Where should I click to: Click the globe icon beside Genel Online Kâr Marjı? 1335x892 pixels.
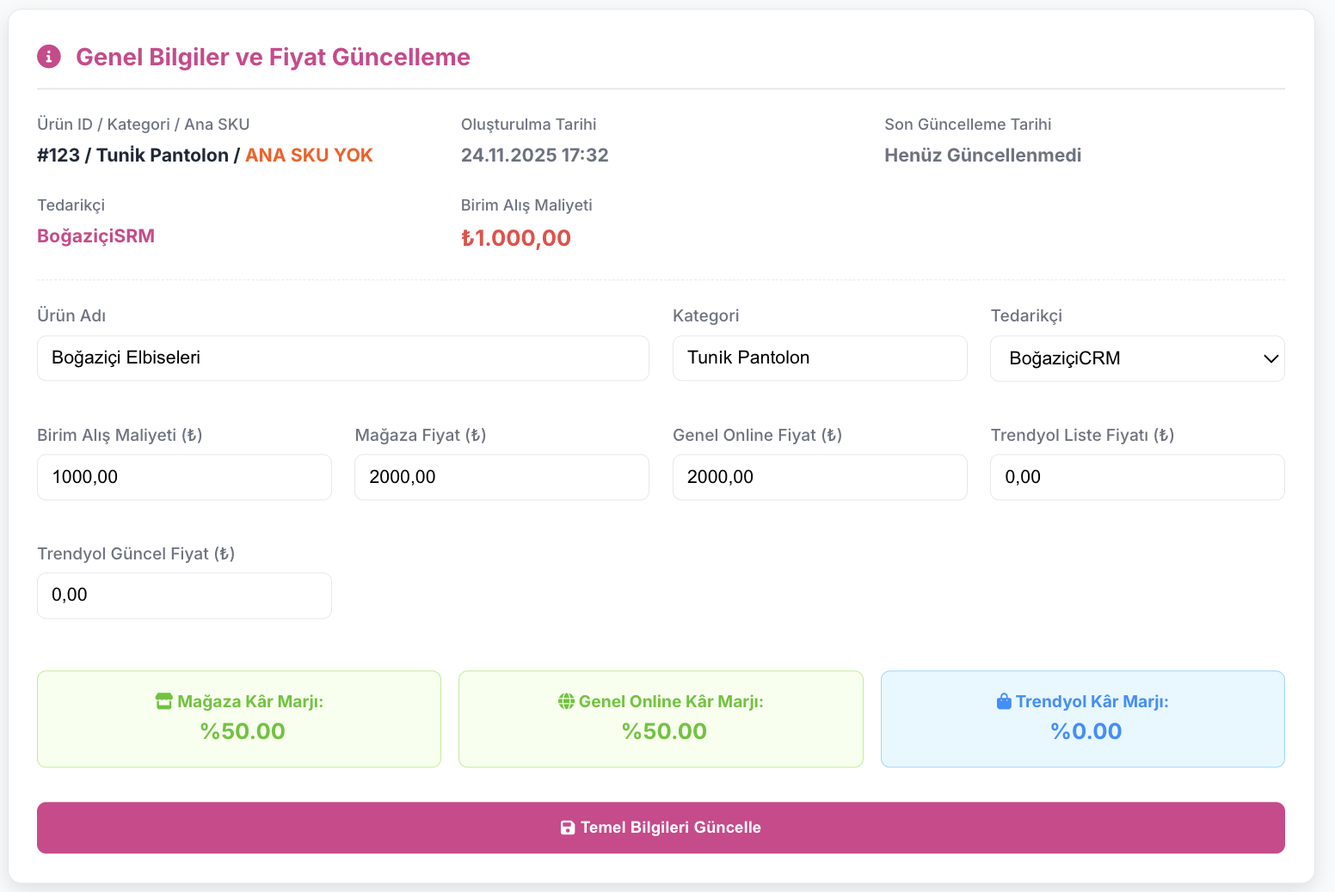[566, 701]
